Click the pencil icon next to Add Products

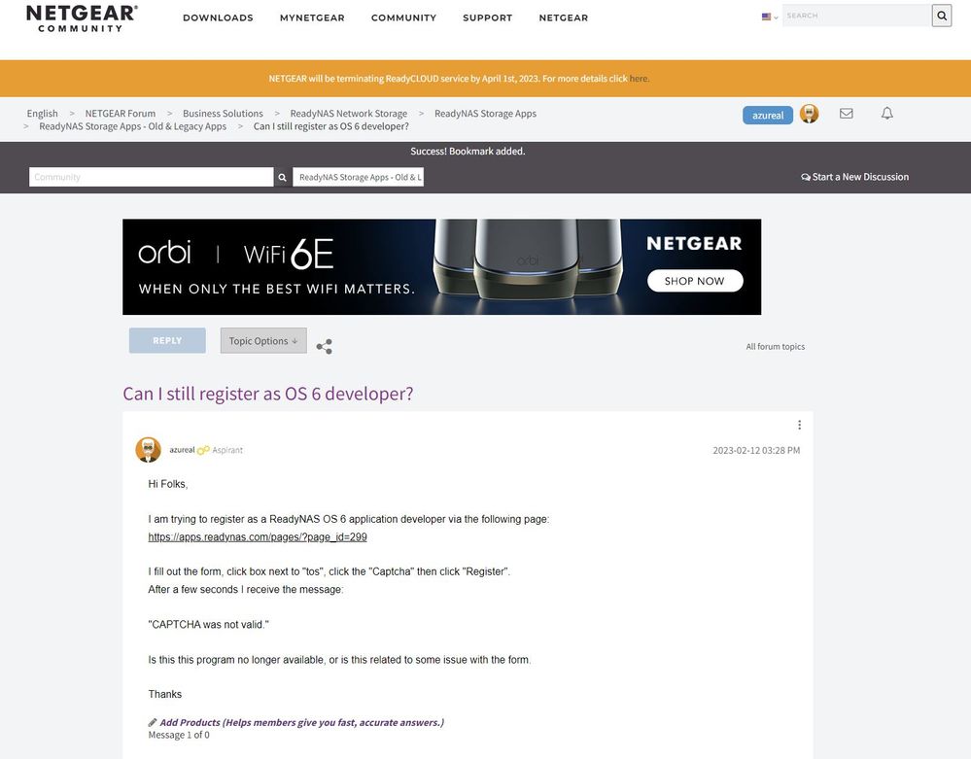tap(153, 722)
